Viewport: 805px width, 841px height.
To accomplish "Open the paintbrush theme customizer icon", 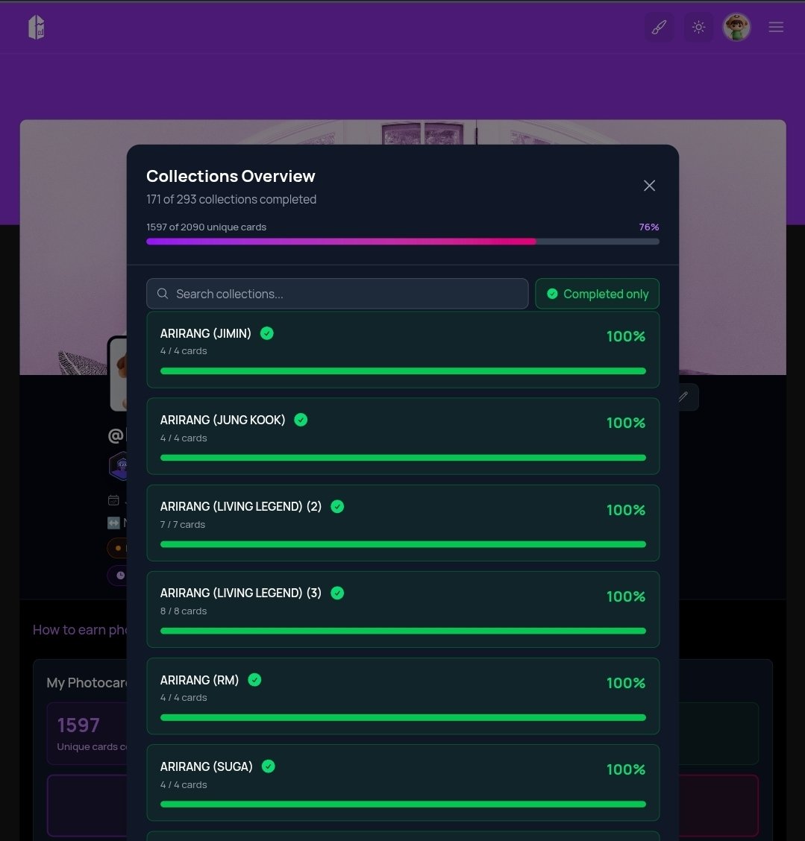I will [659, 27].
